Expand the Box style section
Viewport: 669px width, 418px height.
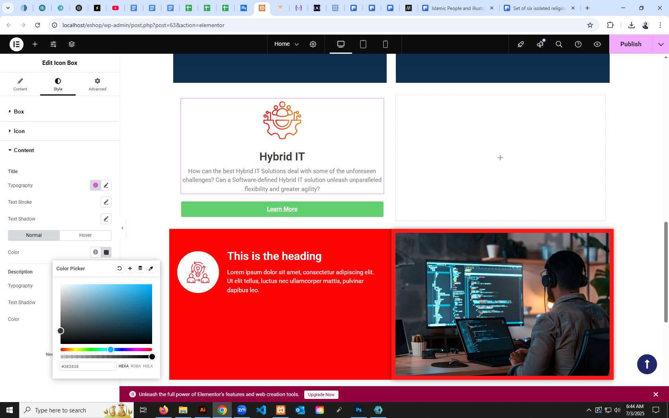tap(60, 112)
